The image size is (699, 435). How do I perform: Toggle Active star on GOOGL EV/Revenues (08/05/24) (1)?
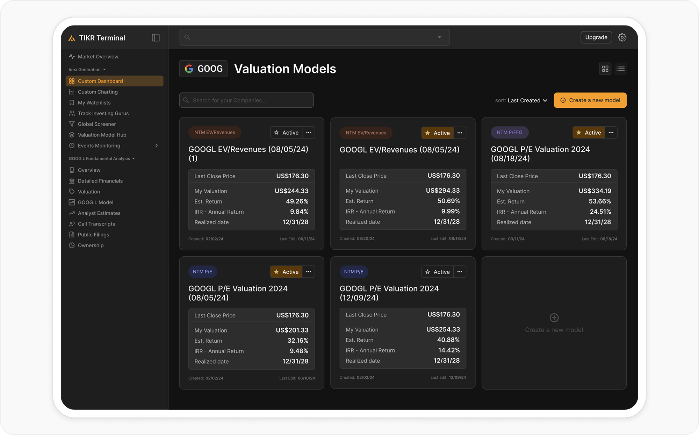tap(286, 133)
